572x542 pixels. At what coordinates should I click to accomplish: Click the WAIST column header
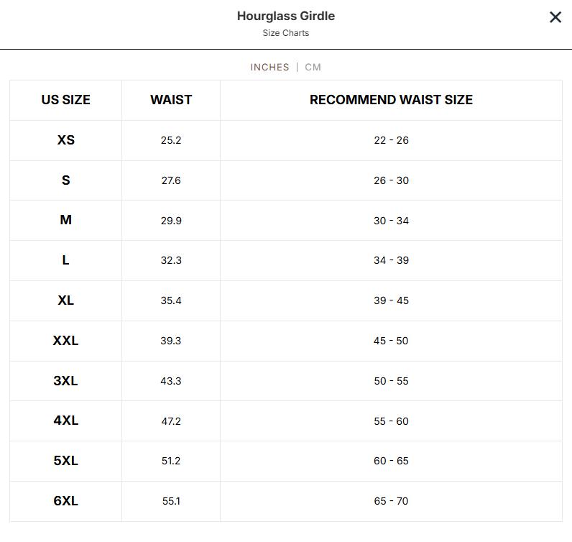click(171, 100)
